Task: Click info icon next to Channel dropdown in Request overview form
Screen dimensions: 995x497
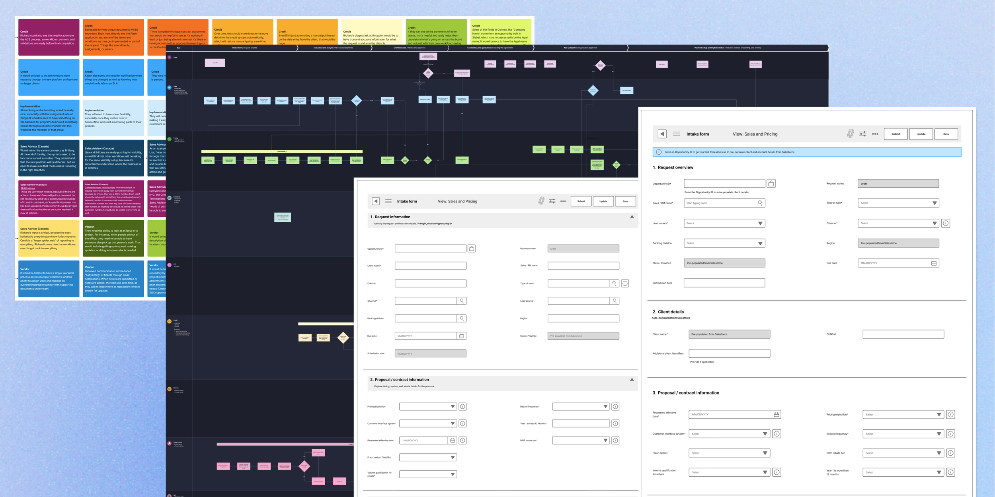Action: tap(946, 223)
